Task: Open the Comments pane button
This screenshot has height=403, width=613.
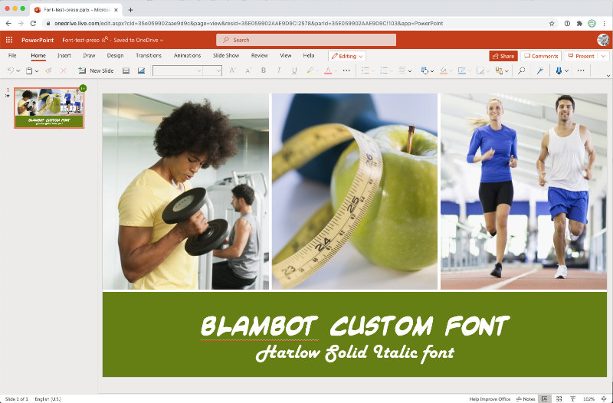Action: click(x=541, y=56)
